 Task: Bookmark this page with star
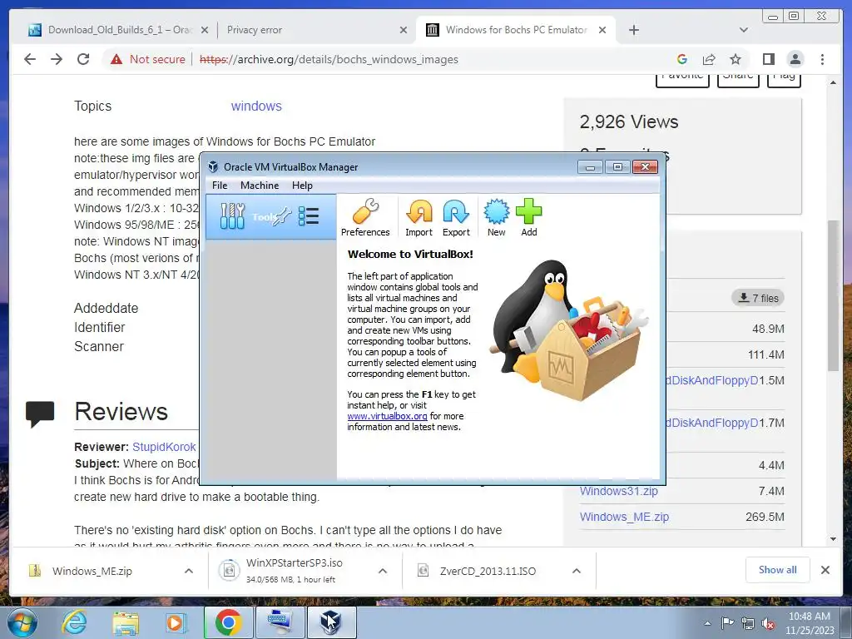pos(736,59)
